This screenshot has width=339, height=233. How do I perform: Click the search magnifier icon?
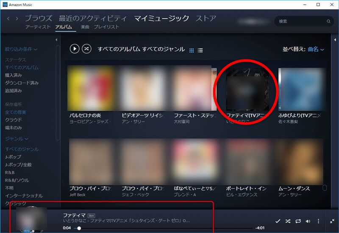328,21
